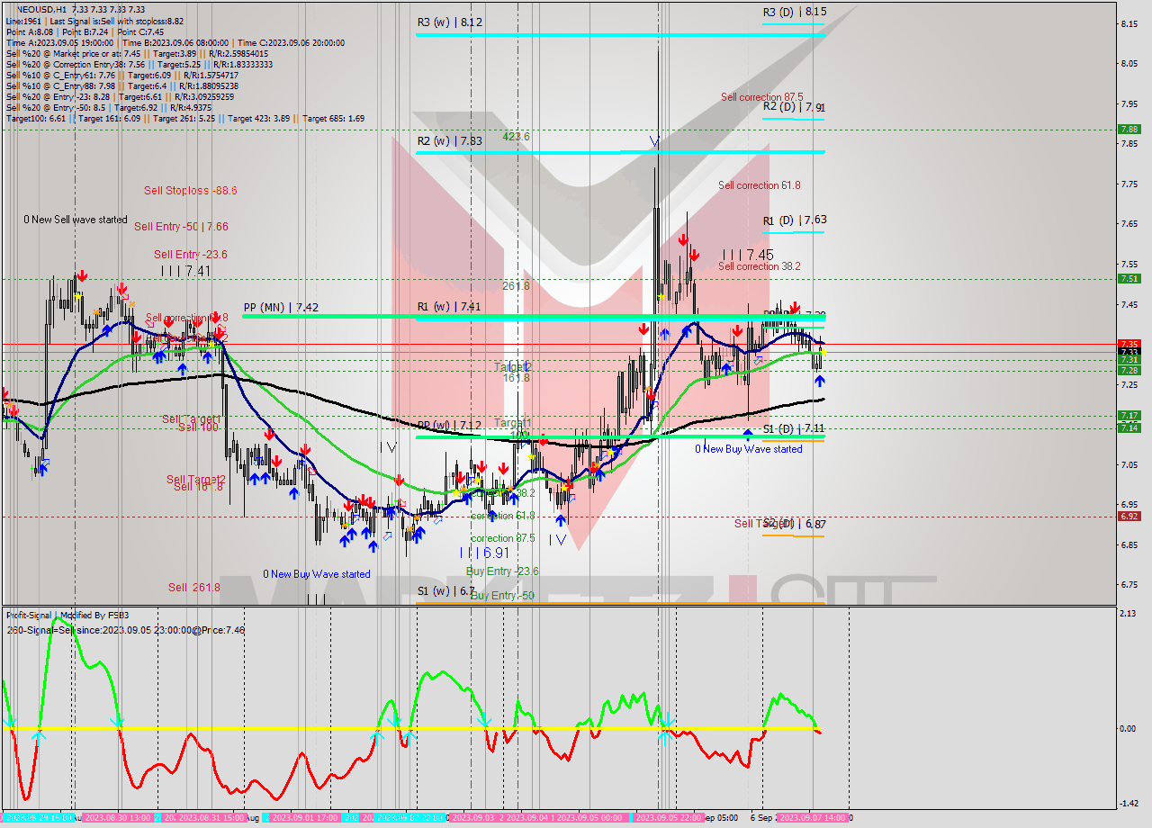Screen dimensions: 1152x828
Task: Click the 7.75 price axis value
Action: [1130, 184]
